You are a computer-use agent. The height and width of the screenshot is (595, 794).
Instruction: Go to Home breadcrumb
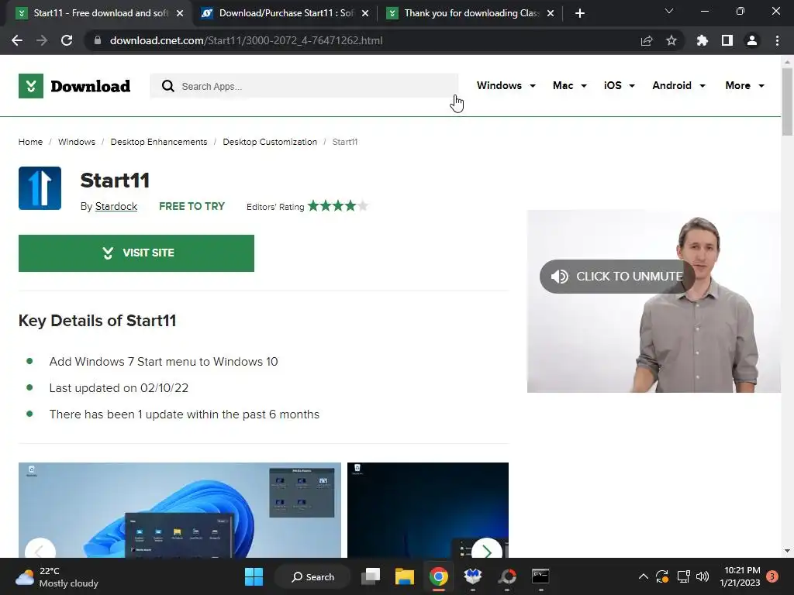(30, 142)
